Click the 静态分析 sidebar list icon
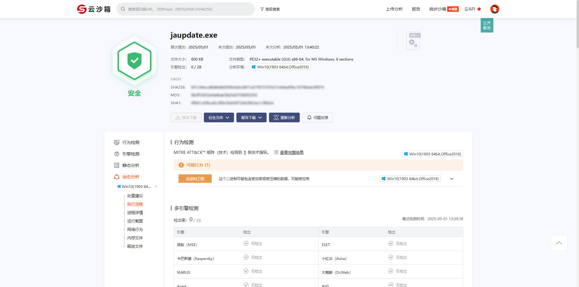The image size is (579, 287). (x=117, y=165)
